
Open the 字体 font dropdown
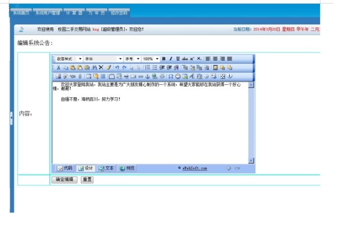(x=103, y=59)
